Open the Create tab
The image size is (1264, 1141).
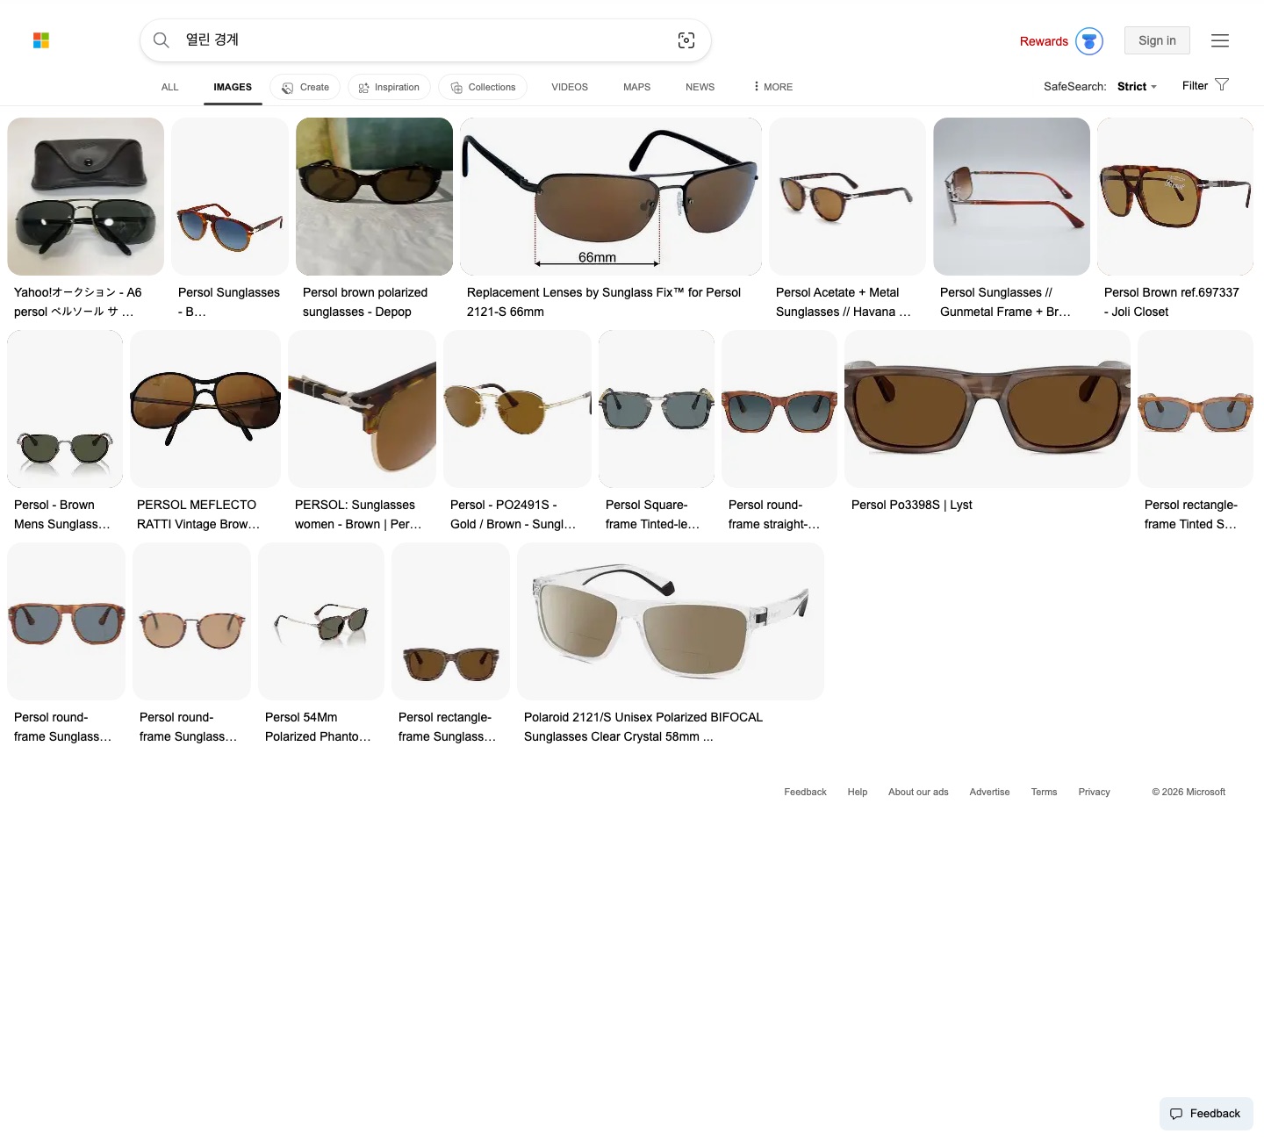(x=305, y=87)
